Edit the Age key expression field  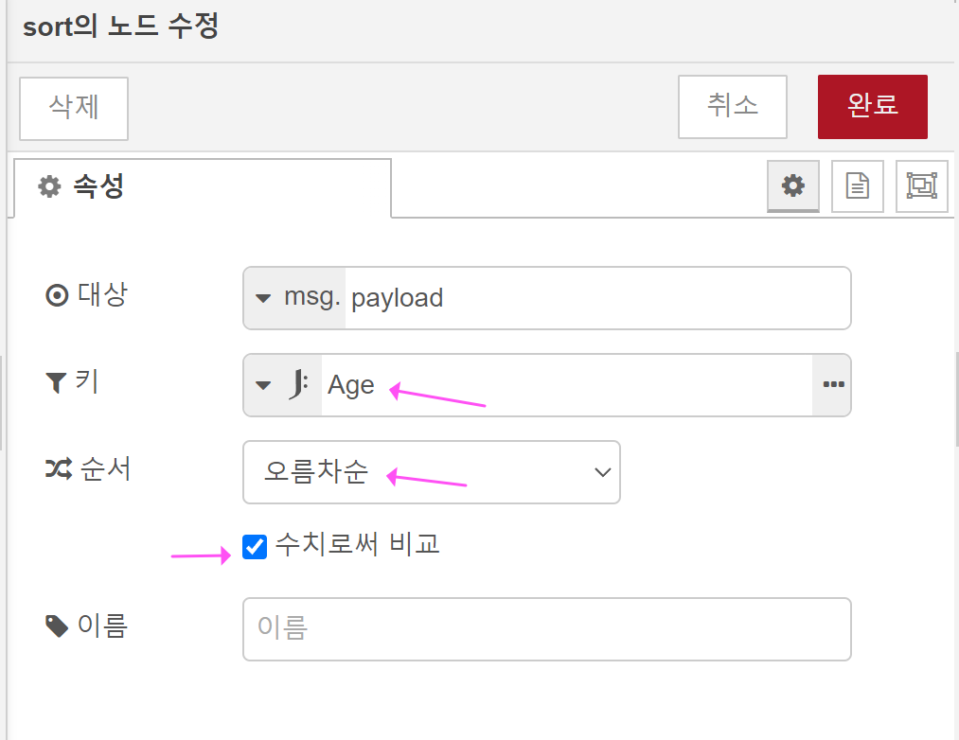tap(566, 385)
